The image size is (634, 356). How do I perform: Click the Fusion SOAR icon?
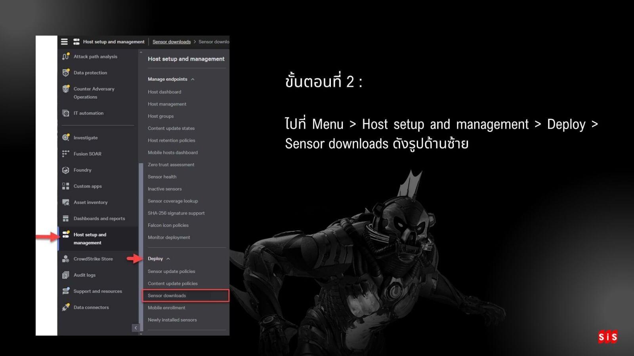66,154
